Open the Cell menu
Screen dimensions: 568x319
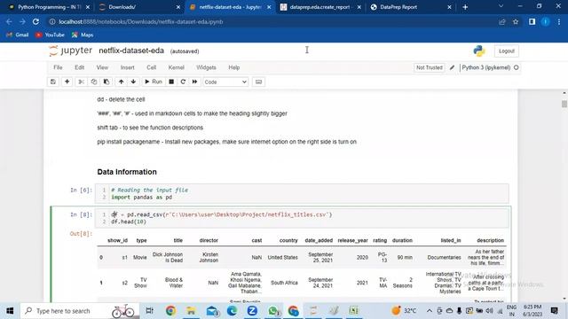[x=152, y=67]
